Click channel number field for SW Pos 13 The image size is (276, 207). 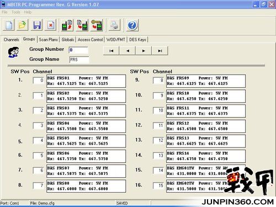158,140
